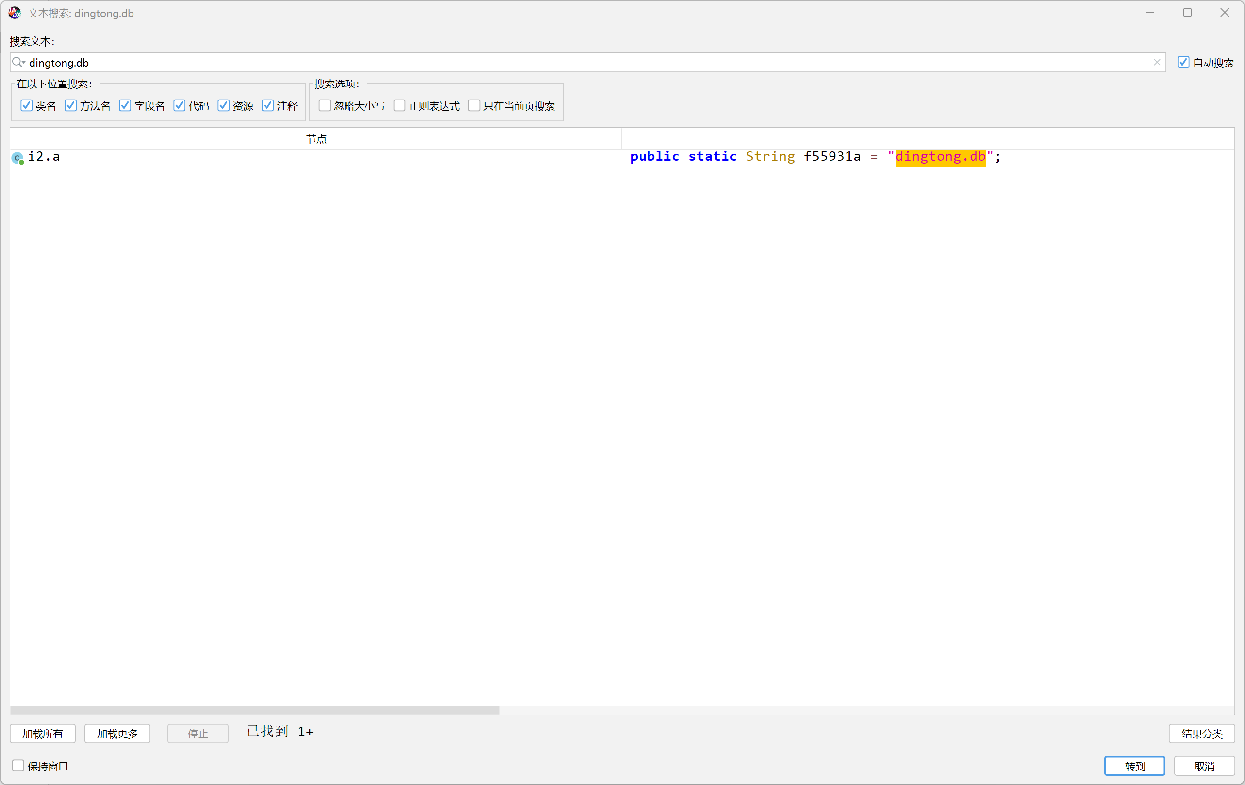Check 只在当前页搜索 option
Image resolution: width=1245 pixels, height=785 pixels.
tap(474, 106)
